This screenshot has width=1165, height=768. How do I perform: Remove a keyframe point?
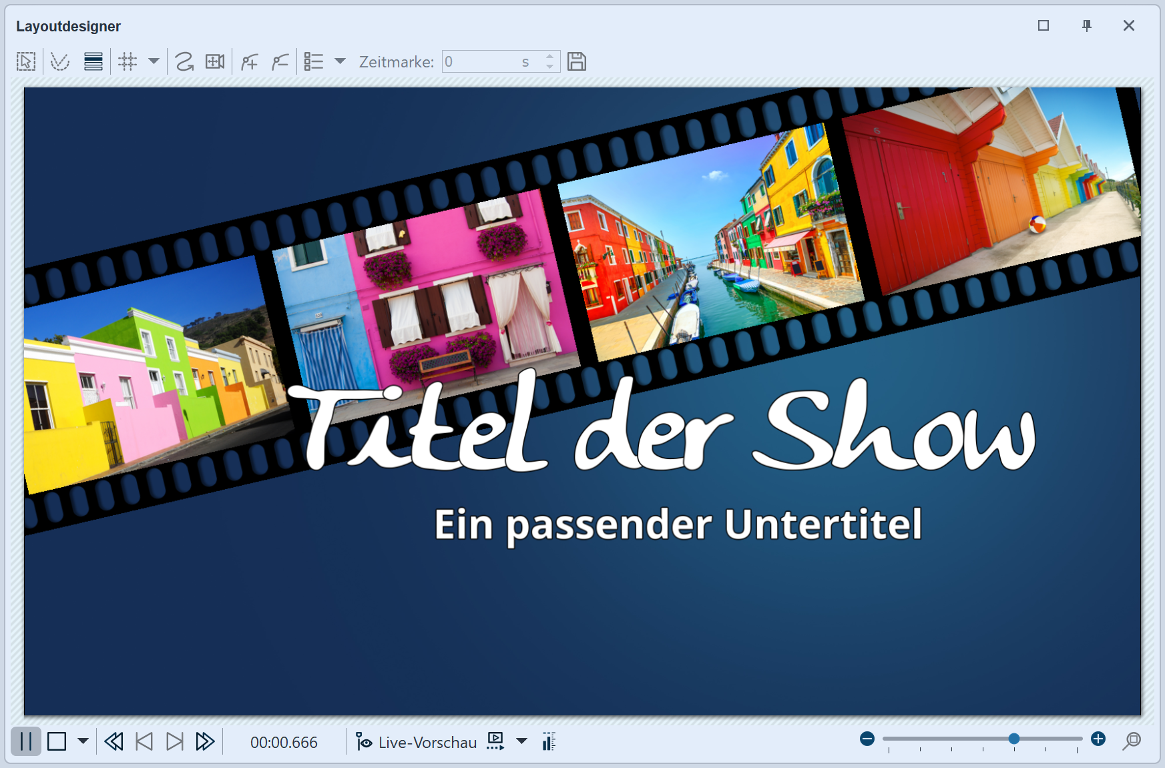[x=280, y=61]
